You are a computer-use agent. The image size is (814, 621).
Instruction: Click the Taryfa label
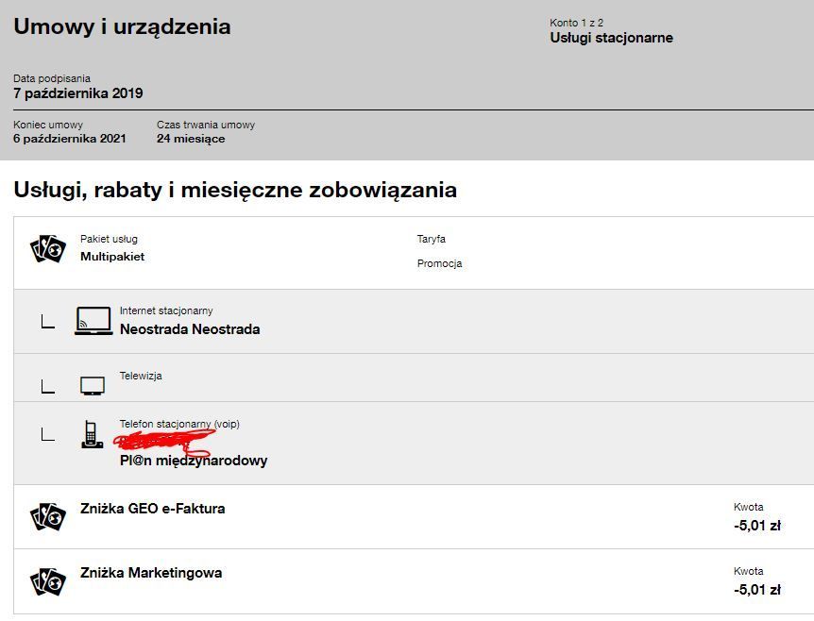430,240
